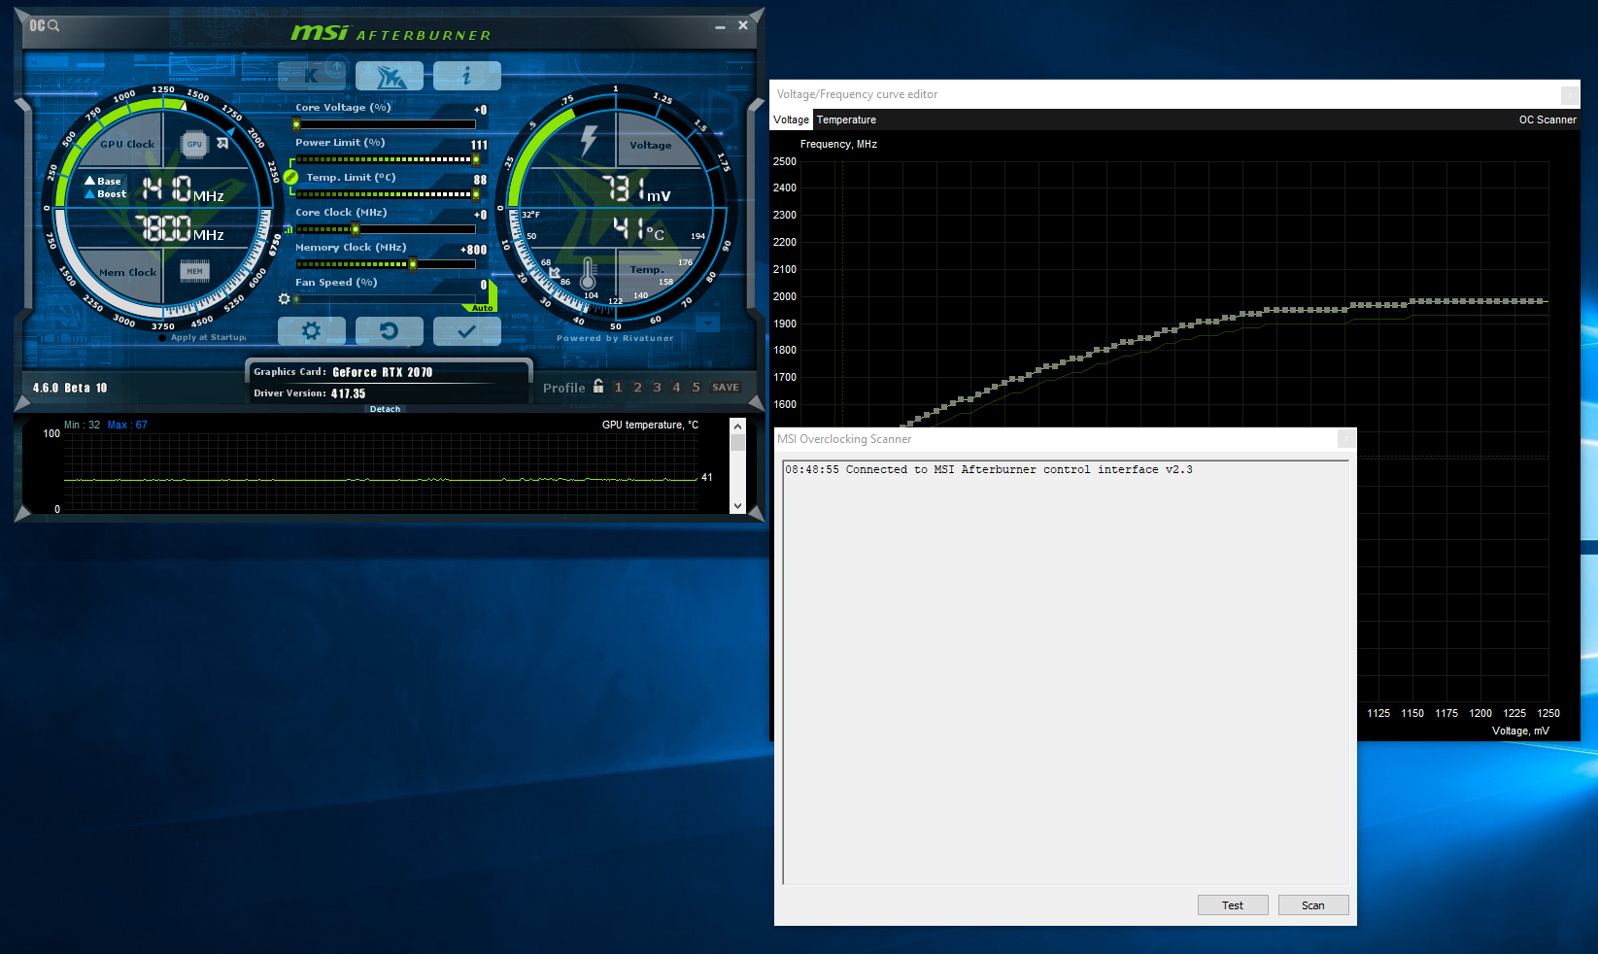1598x954 pixels.
Task: Switch to the Voltage tab in curve editor
Action: point(791,119)
